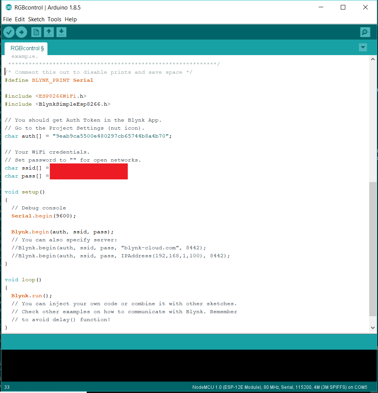
Task: Open the Help menu
Action: 71,19
